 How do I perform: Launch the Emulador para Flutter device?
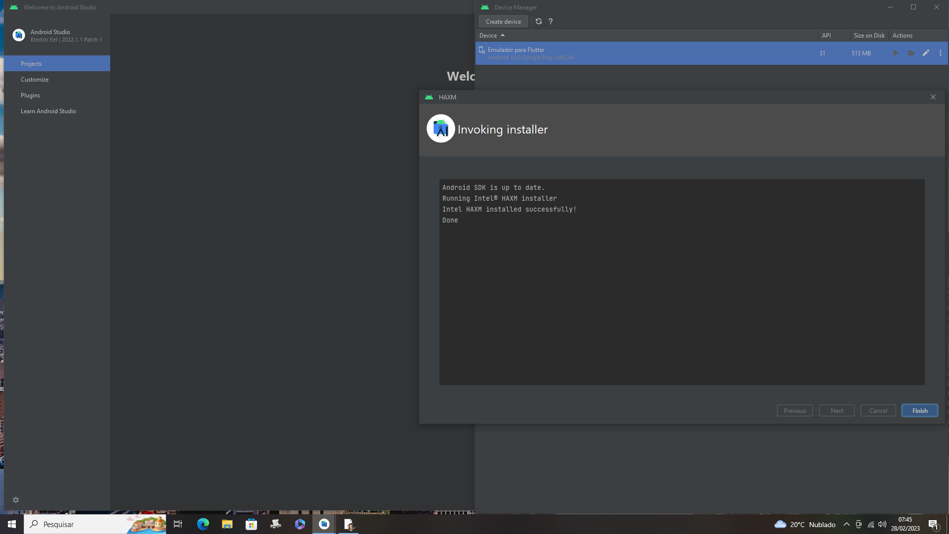tap(896, 53)
